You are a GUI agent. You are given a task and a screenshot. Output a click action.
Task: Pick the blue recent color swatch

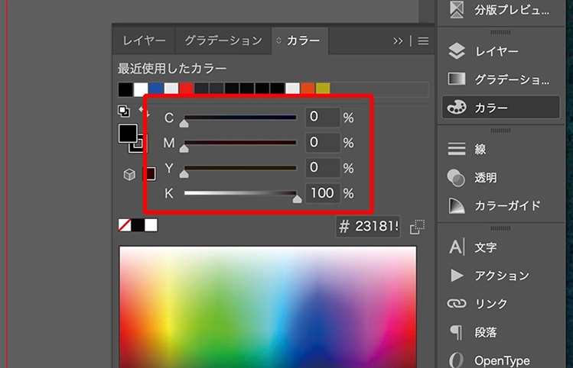point(155,89)
